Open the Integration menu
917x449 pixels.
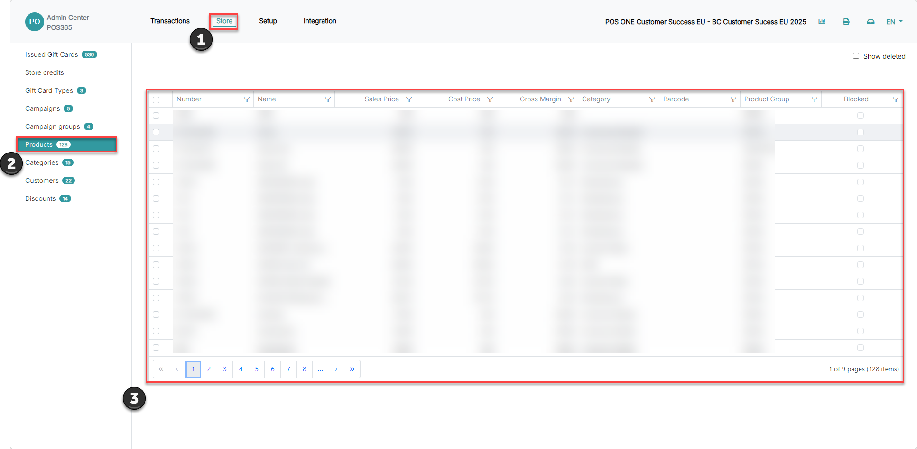pyautogui.click(x=320, y=21)
